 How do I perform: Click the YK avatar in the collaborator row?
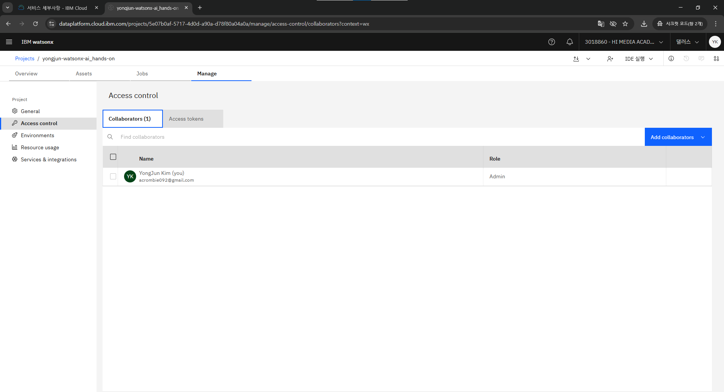pyautogui.click(x=130, y=176)
